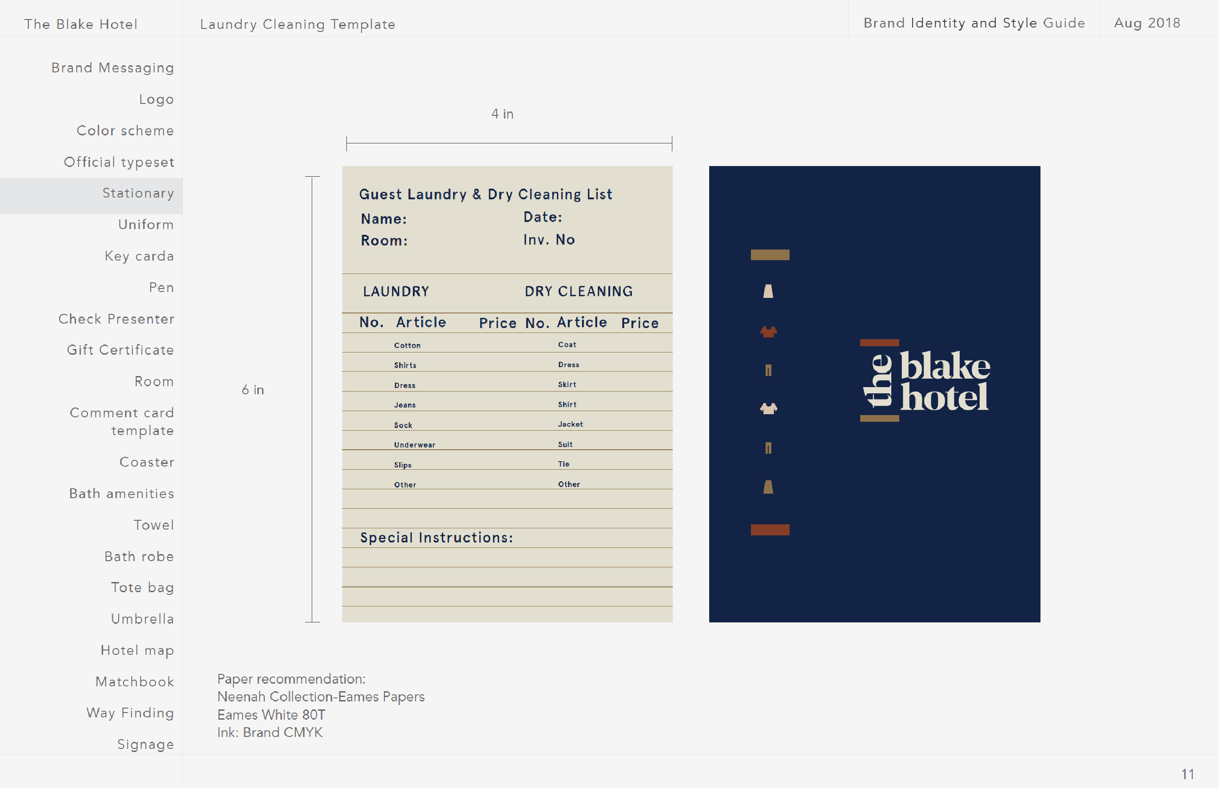Click the blake hotel logo
1219x788 pixels.
point(925,381)
